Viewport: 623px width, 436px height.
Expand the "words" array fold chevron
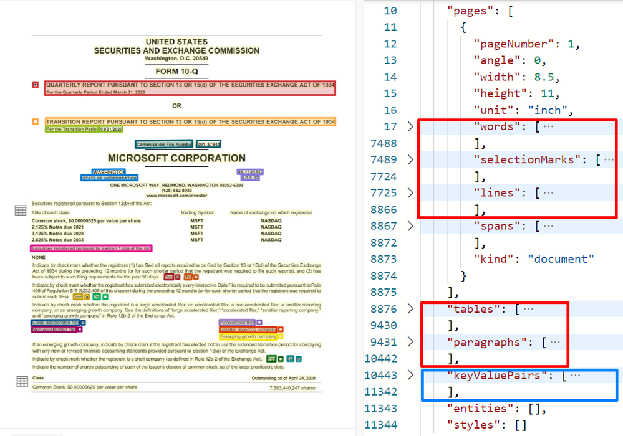(x=410, y=126)
